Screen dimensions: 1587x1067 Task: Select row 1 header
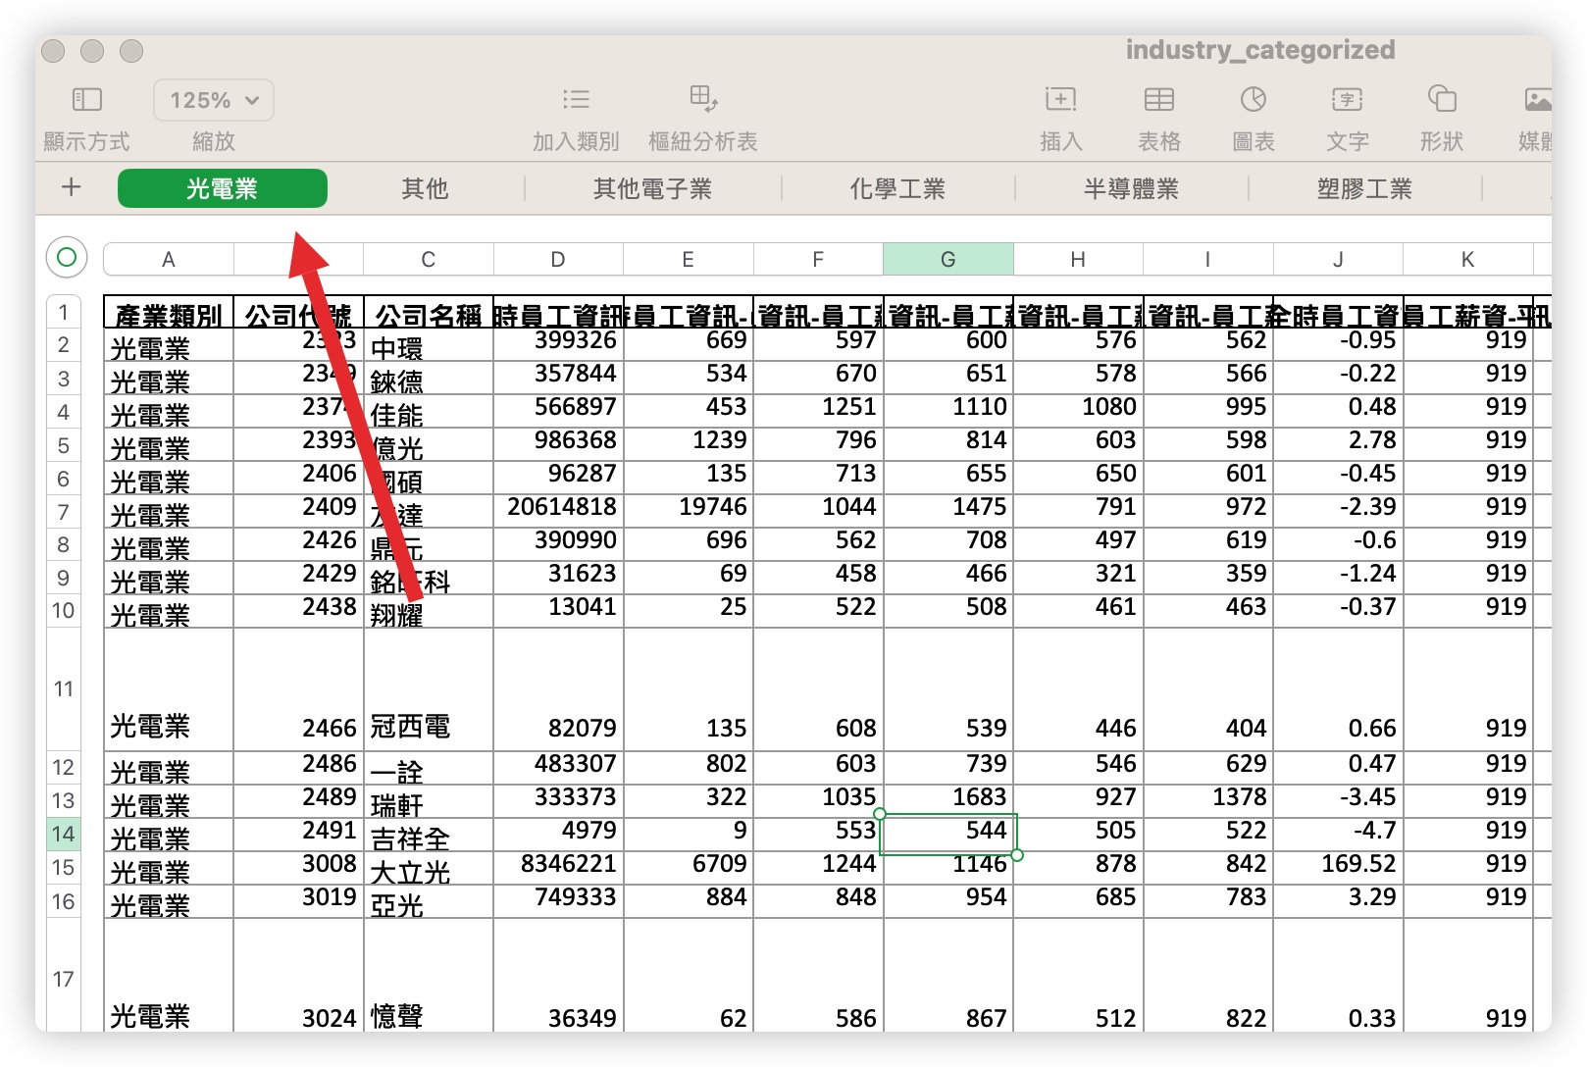click(64, 312)
